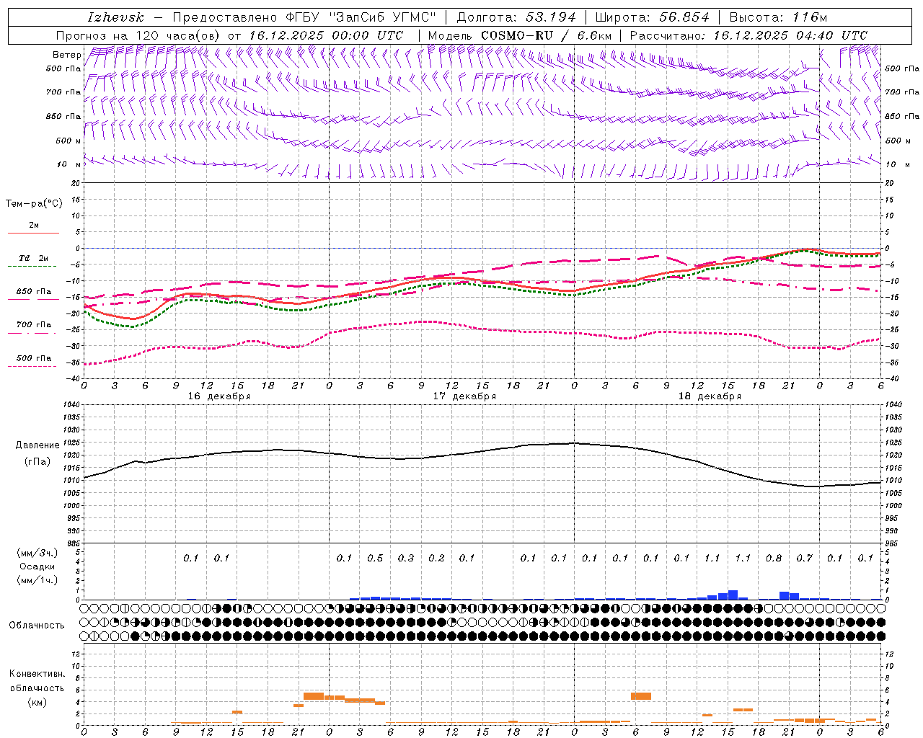Click the model name "COSMO-RU / 6.6км"
The width and height of the screenshot is (923, 738).
point(547,35)
